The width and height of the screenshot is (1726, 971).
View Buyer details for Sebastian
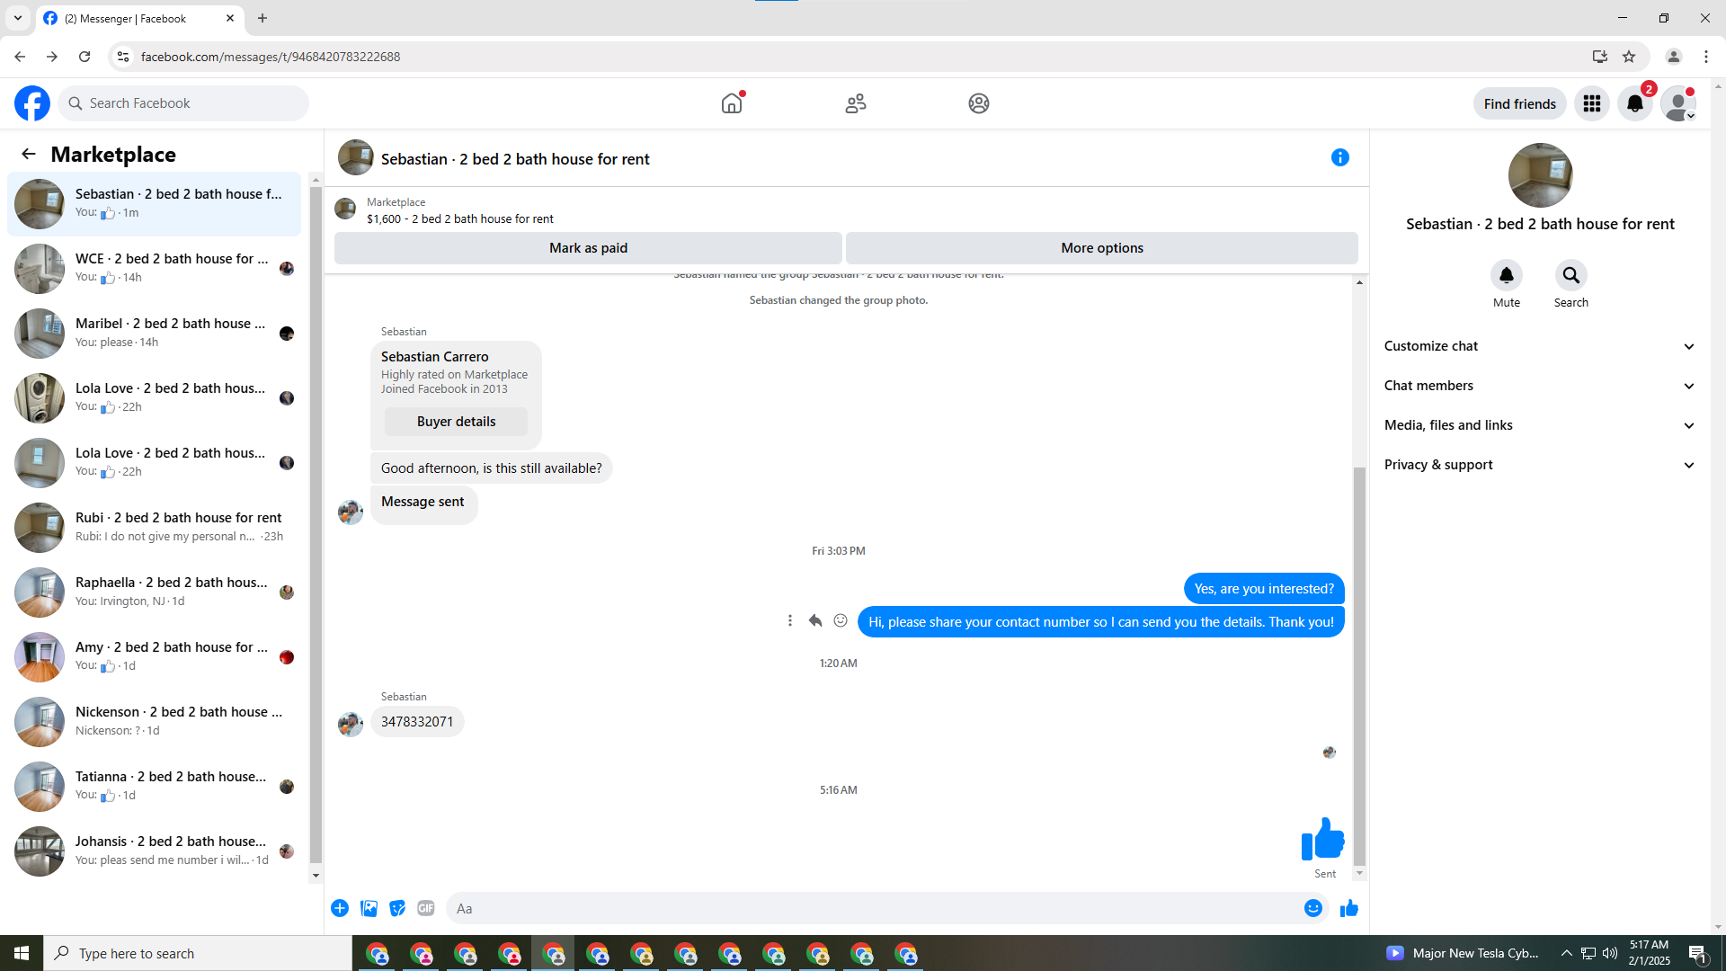pyautogui.click(x=456, y=422)
